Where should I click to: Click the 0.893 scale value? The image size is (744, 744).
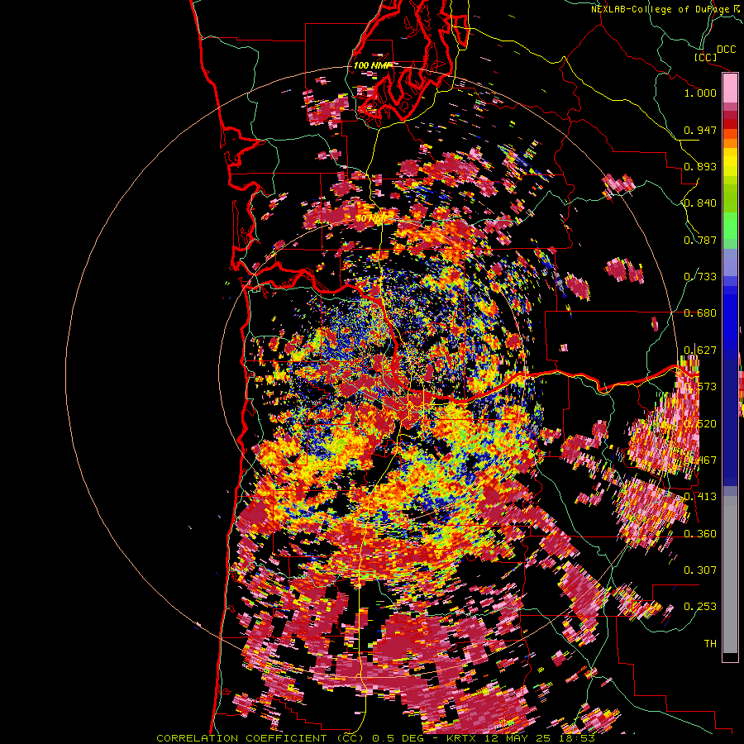pyautogui.click(x=700, y=166)
